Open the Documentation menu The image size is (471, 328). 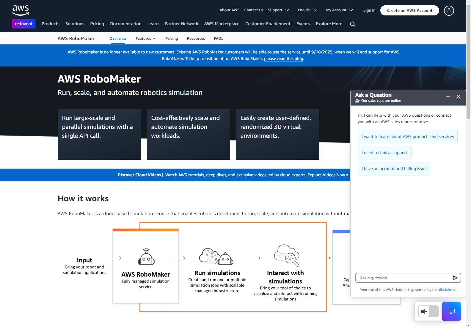126,24
